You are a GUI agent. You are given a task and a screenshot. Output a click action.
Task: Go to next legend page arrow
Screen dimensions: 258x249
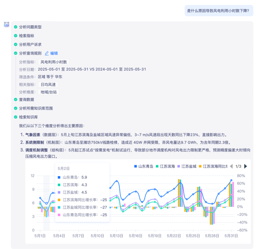click(246, 166)
